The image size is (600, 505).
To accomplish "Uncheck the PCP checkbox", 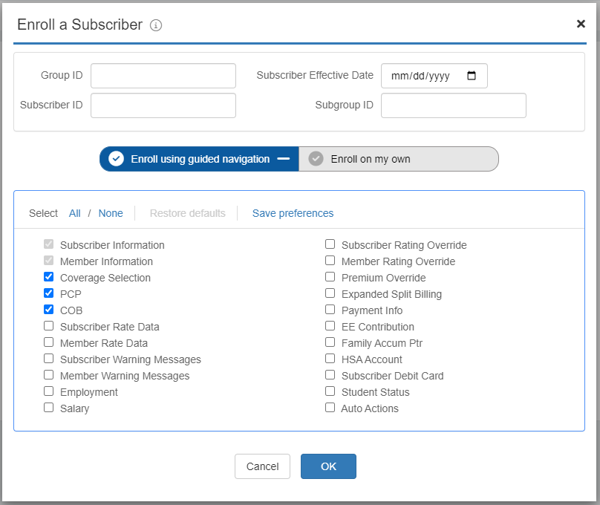I will point(49,293).
